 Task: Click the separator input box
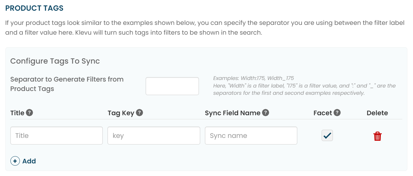click(x=172, y=86)
